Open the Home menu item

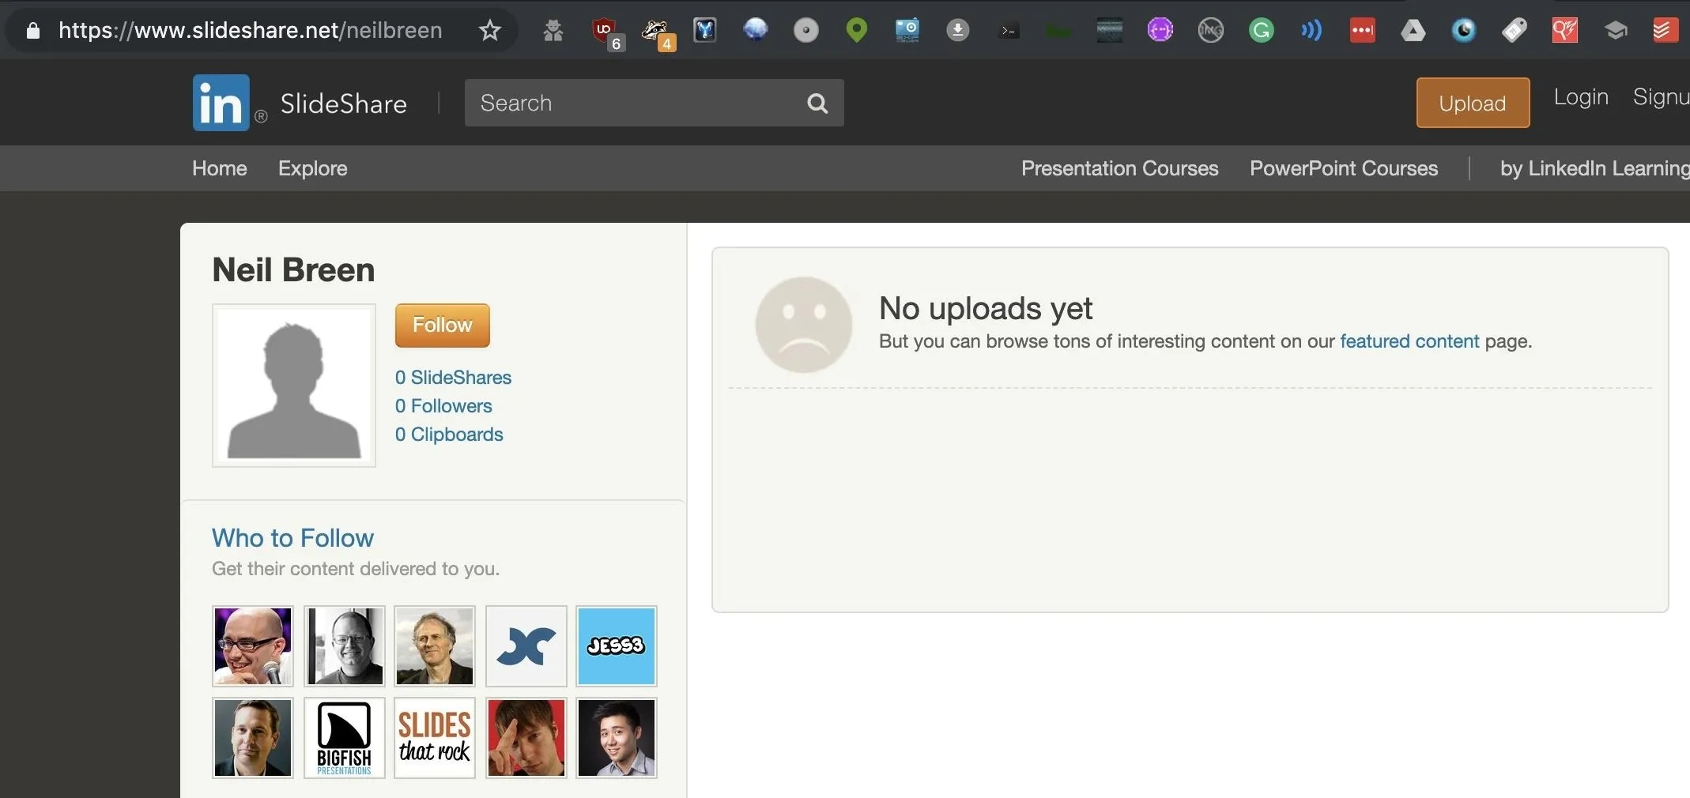tap(219, 168)
